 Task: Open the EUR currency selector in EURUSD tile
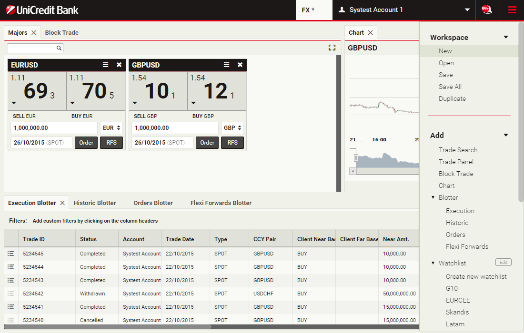[112, 128]
